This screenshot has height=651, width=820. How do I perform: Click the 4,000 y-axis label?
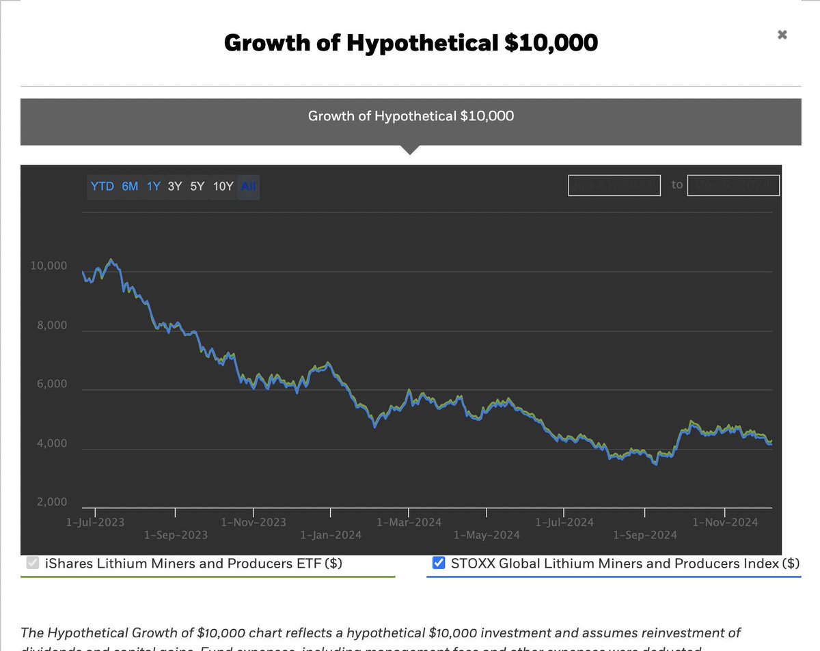[52, 443]
